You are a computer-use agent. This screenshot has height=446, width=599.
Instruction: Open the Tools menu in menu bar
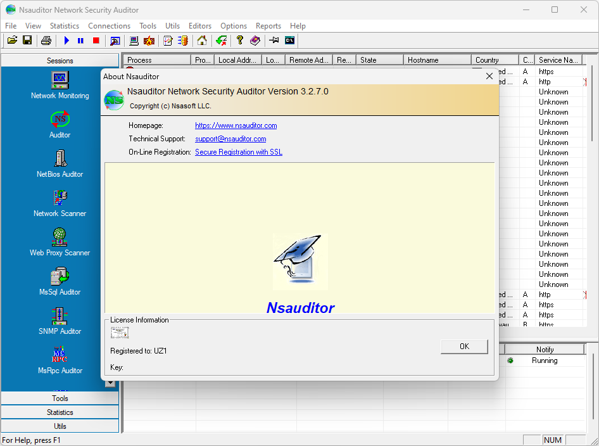(148, 25)
